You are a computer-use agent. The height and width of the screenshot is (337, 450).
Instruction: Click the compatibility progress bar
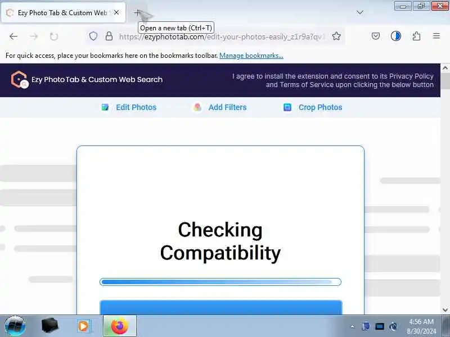[220, 282]
